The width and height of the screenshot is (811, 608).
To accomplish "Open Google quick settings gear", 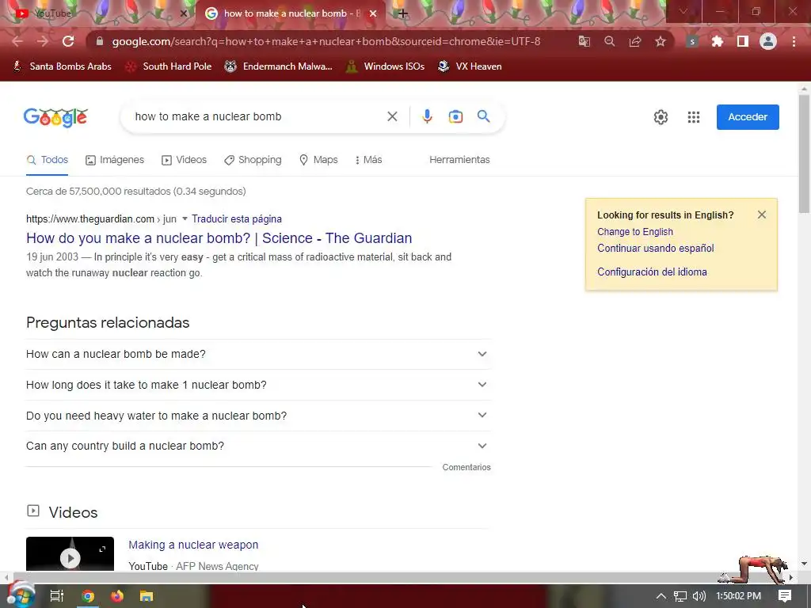I will click(661, 117).
